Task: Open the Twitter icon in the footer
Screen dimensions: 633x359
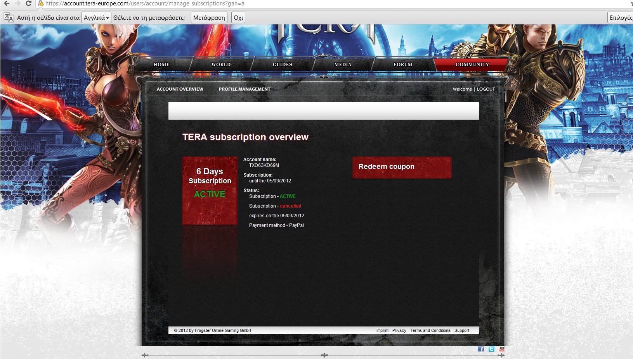Action: pos(491,349)
